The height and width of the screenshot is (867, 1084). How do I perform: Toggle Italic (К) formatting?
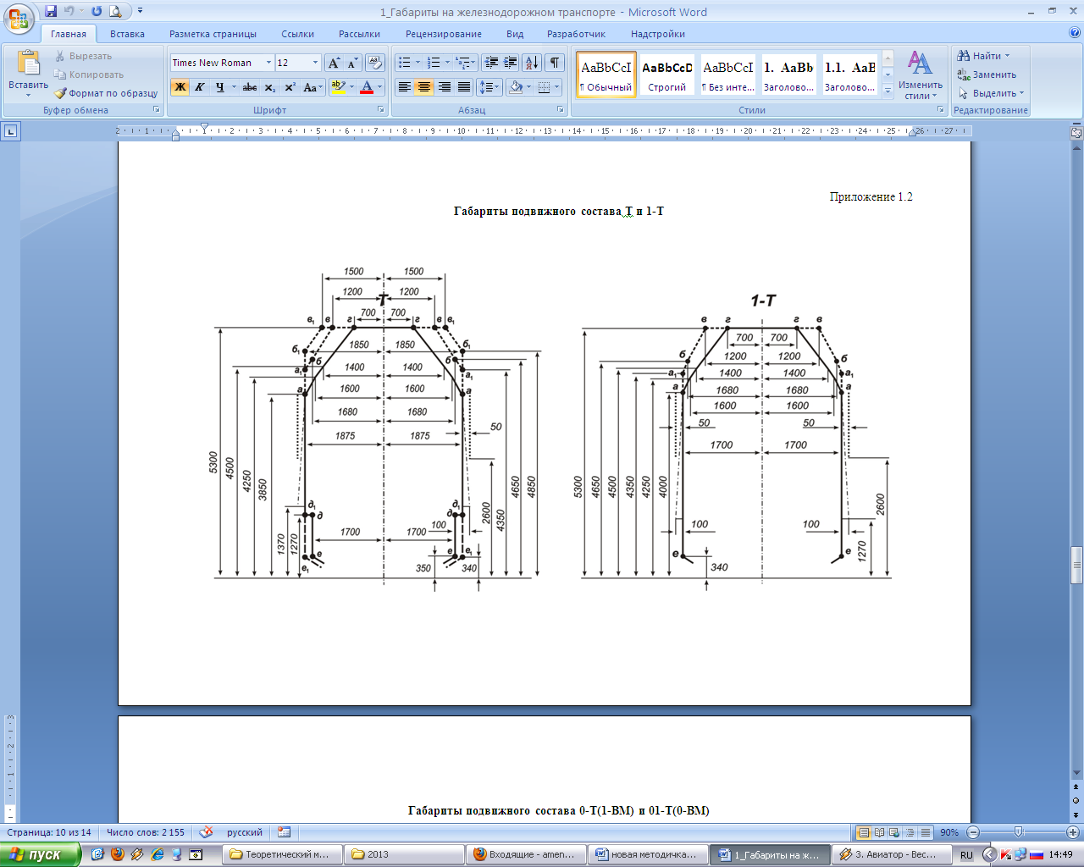[x=200, y=87]
